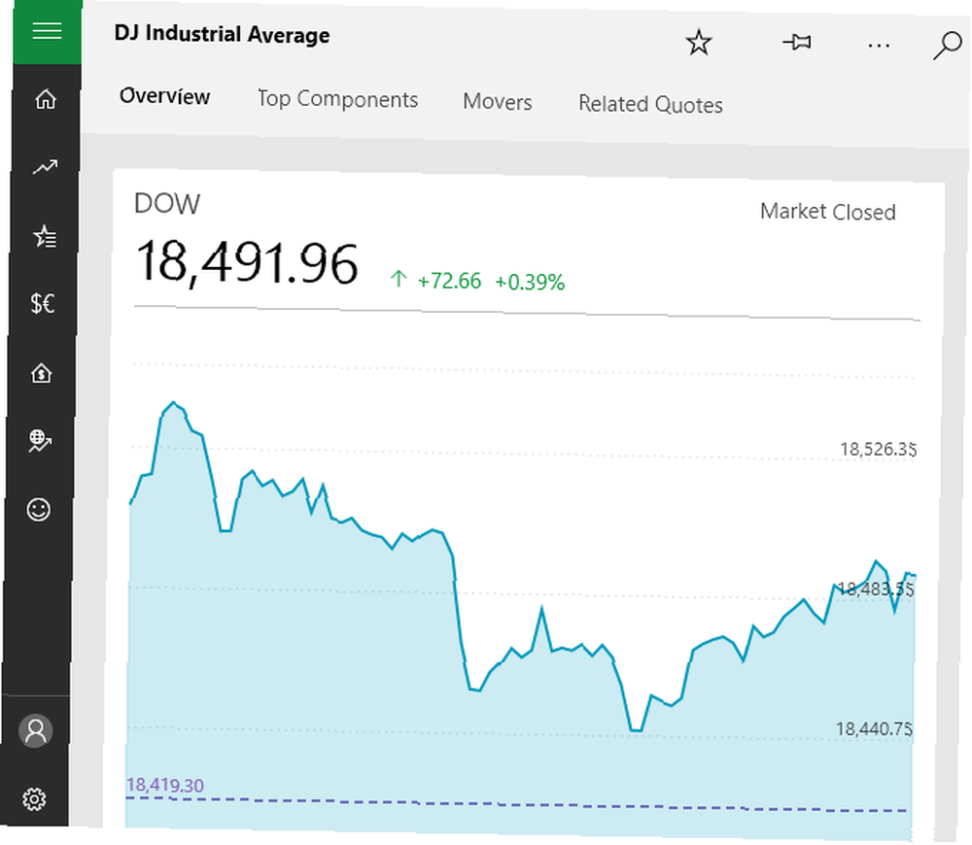Pin DJ Industrial Average to Start
Screen dimensions: 972x845
point(797,43)
